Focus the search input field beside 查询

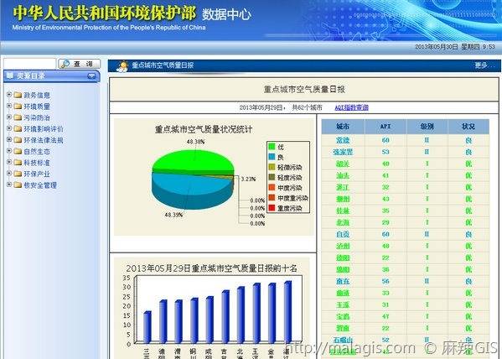(x=30, y=64)
